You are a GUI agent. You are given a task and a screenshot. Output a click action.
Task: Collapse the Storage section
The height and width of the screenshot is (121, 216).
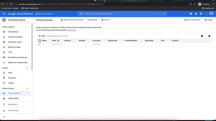27,68
